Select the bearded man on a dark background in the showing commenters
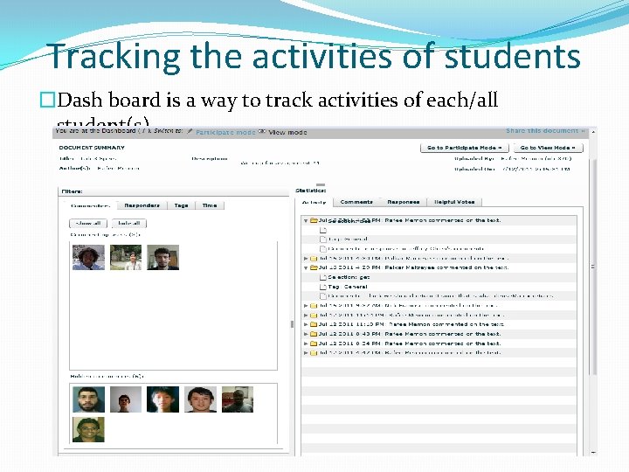The image size is (629, 472). pos(162,257)
